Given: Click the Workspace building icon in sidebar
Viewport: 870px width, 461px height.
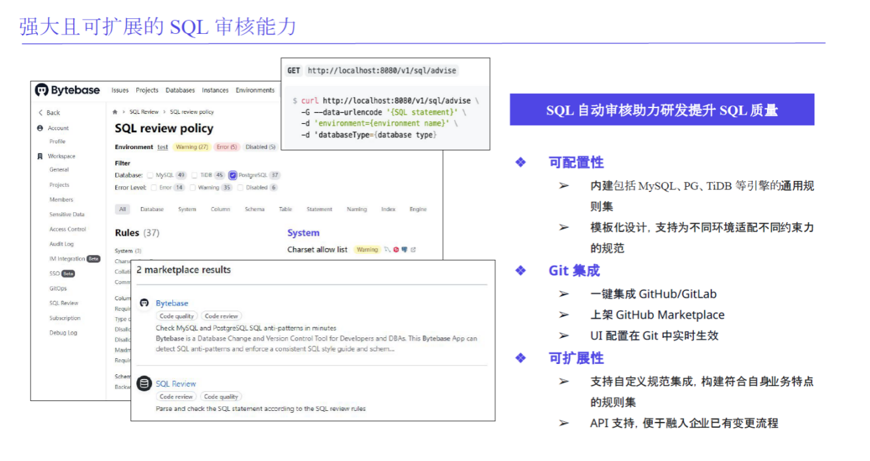Looking at the screenshot, I should (40, 156).
